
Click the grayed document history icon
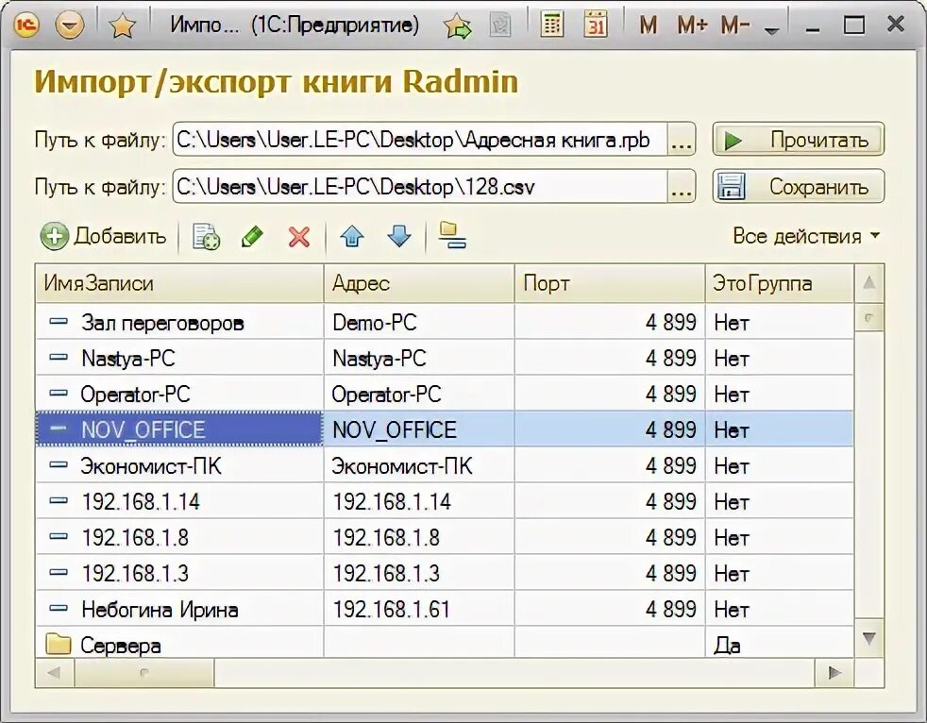(500, 25)
